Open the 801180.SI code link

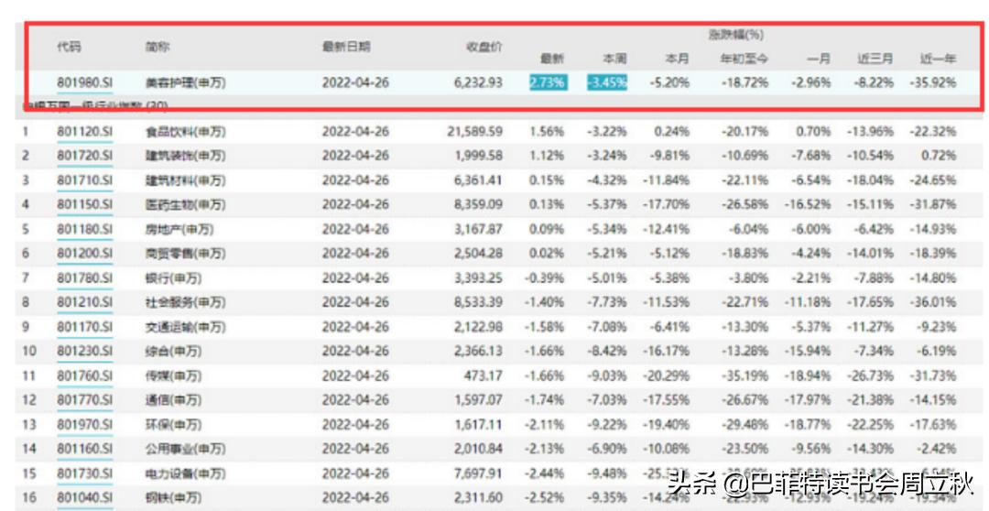pyautogui.click(x=84, y=229)
